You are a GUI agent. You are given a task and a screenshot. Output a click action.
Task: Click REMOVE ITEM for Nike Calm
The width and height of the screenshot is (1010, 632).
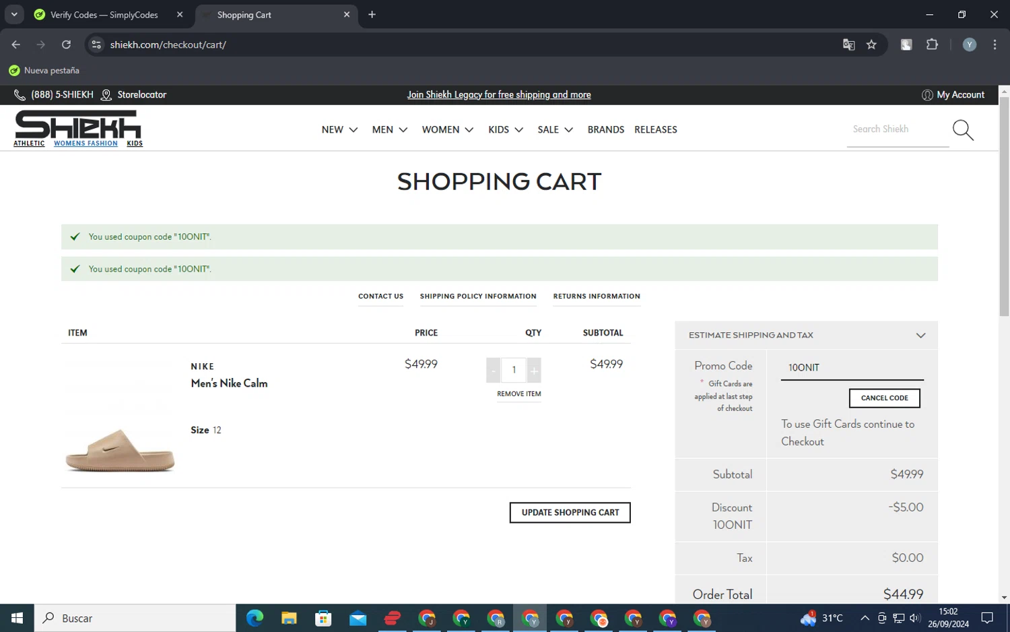click(519, 394)
